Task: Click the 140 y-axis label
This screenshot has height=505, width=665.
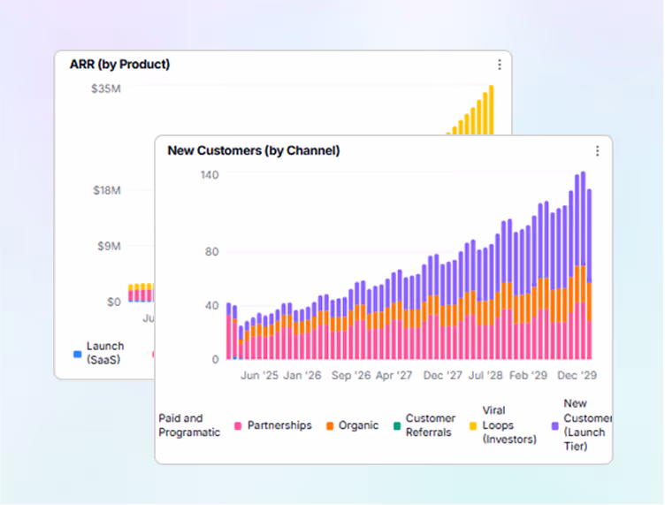Action: pyautogui.click(x=210, y=175)
